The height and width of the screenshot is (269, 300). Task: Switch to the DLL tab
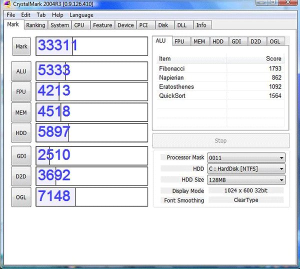click(x=183, y=25)
